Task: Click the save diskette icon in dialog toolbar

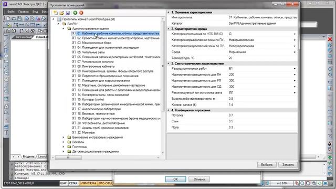Action: point(68,13)
